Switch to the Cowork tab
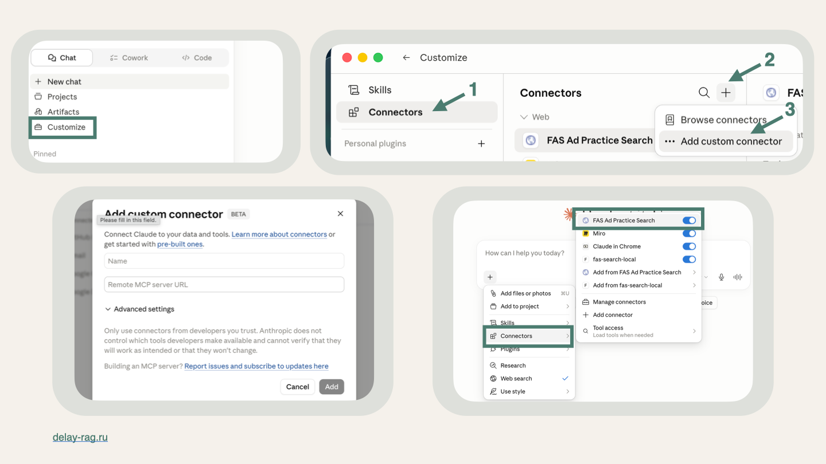The width and height of the screenshot is (826, 464). [128, 58]
